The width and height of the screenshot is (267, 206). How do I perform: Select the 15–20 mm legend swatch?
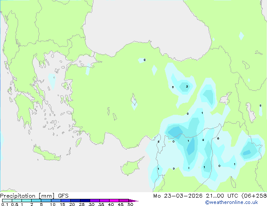click(x=66, y=201)
